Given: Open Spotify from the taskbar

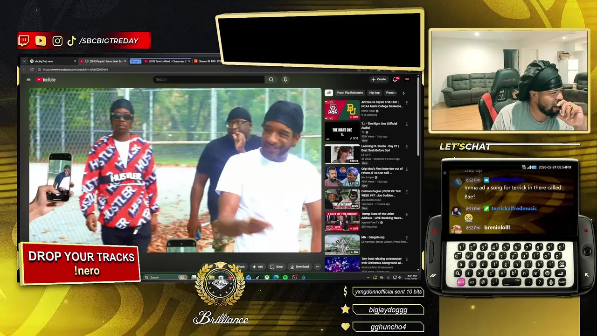Looking at the screenshot, I should [x=285, y=277].
